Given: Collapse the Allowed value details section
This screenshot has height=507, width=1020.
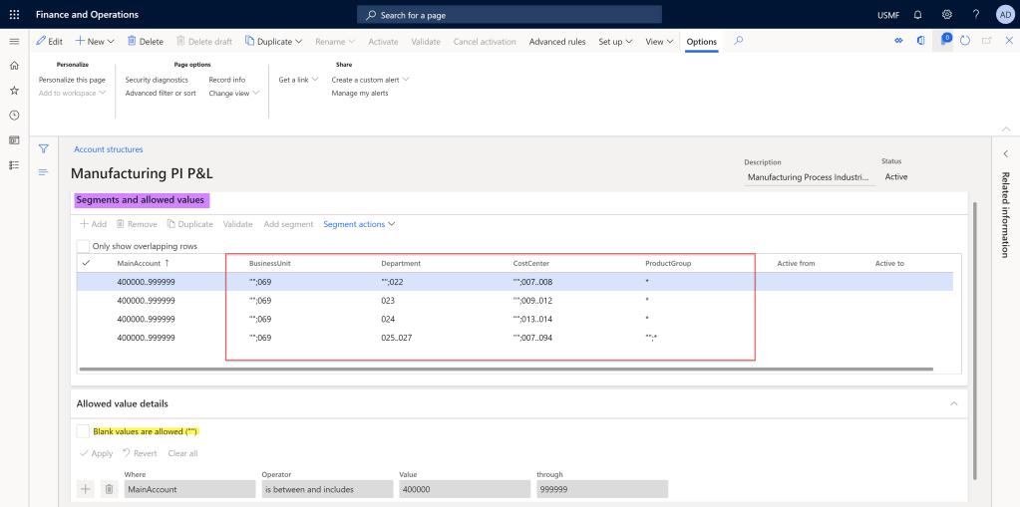Looking at the screenshot, I should point(953,403).
